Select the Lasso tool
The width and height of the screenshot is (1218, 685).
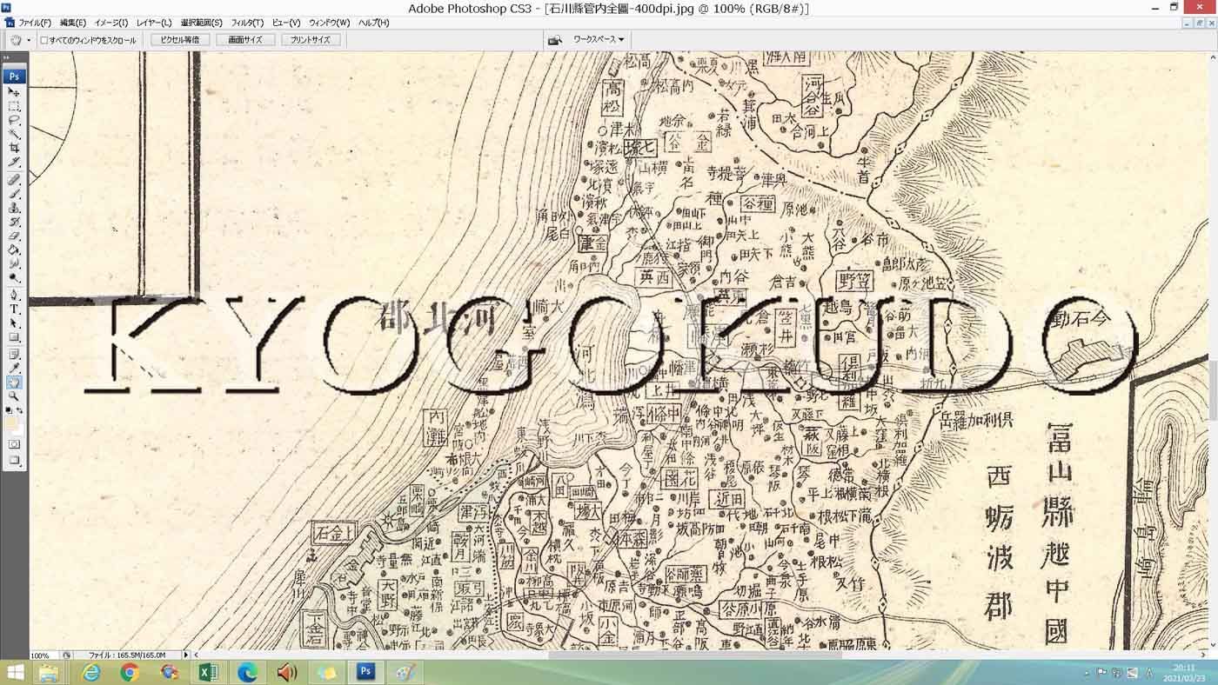(x=14, y=121)
